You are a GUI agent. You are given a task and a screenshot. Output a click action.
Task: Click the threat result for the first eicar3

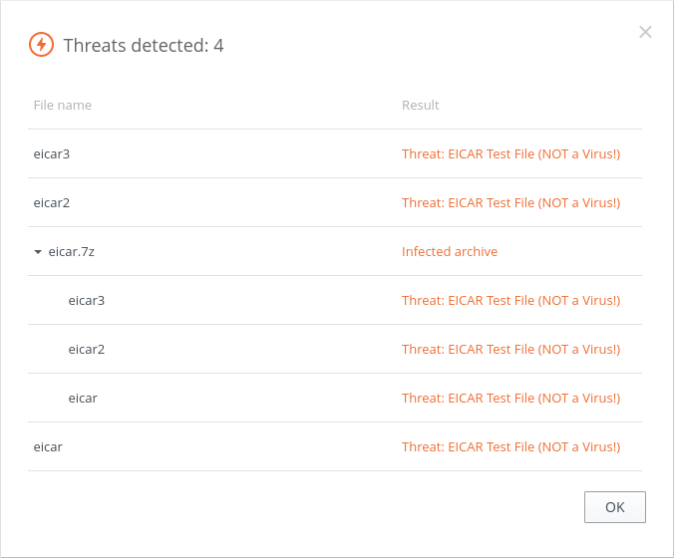click(510, 153)
